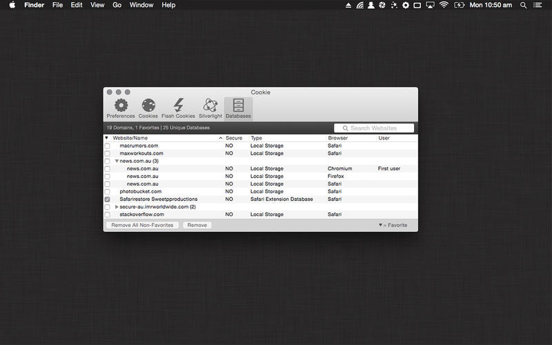
Task: Click the rounded rectangle display menu bar icon
Action: (417, 6)
